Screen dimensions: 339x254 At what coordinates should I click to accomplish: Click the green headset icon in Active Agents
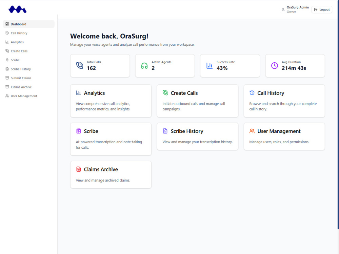coord(144,66)
